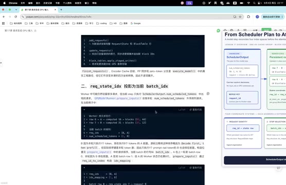Open the 书签 menu
286x185 pixels.
[x=58, y=3]
